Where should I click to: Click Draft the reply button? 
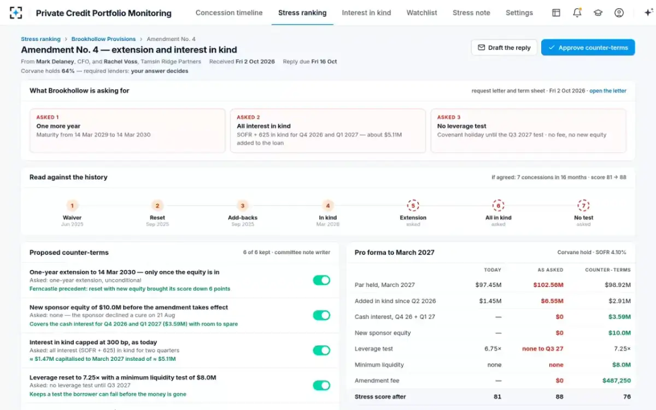tap(504, 48)
